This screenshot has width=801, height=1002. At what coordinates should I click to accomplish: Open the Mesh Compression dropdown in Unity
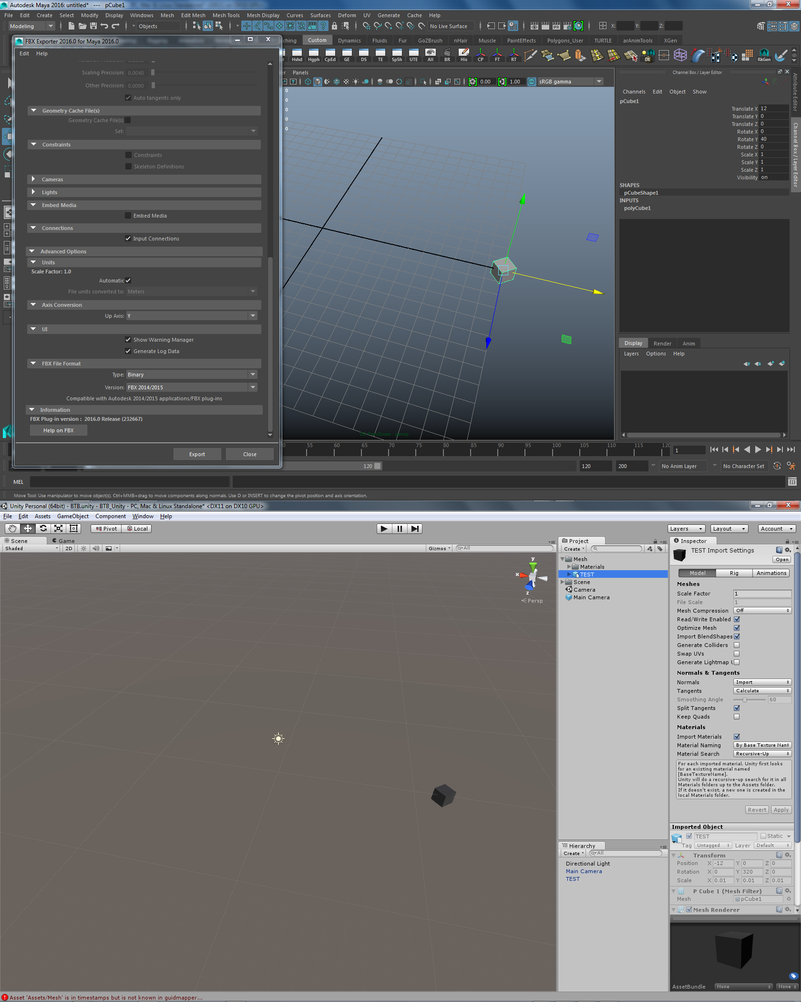762,611
